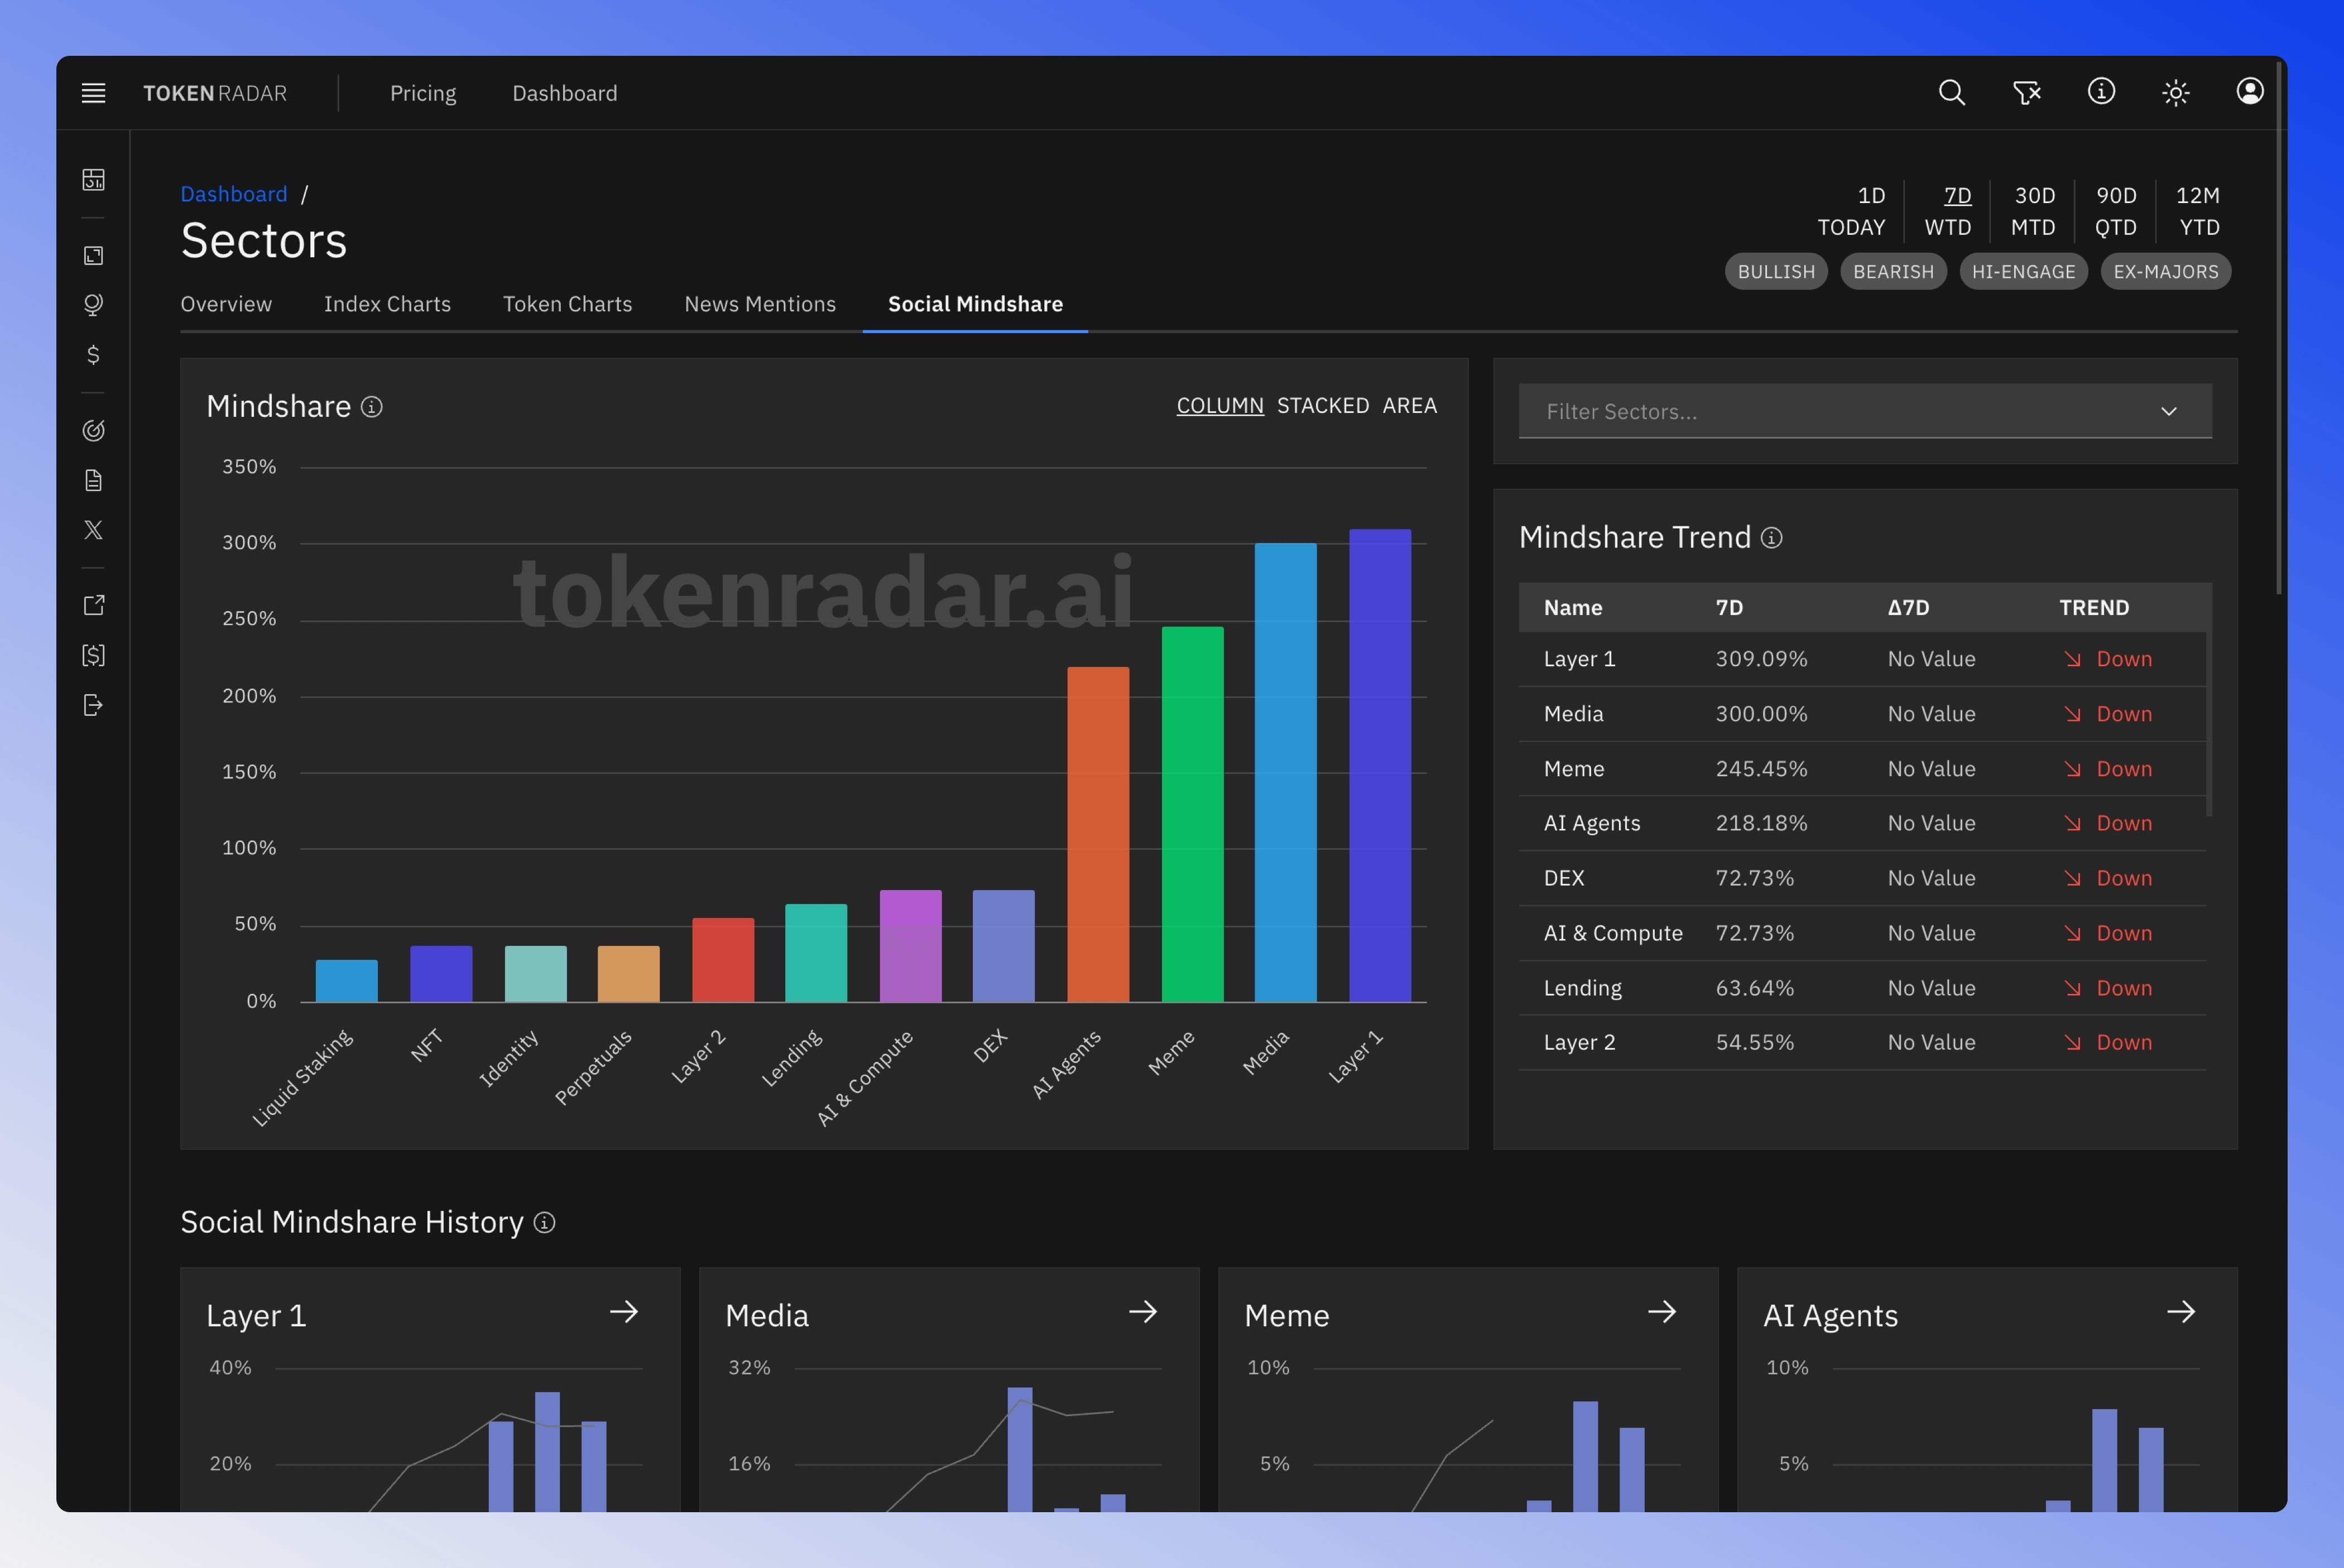Viewport: 2344px width, 1568px height.
Task: Open Layer 1 history card arrow
Action: point(624,1311)
